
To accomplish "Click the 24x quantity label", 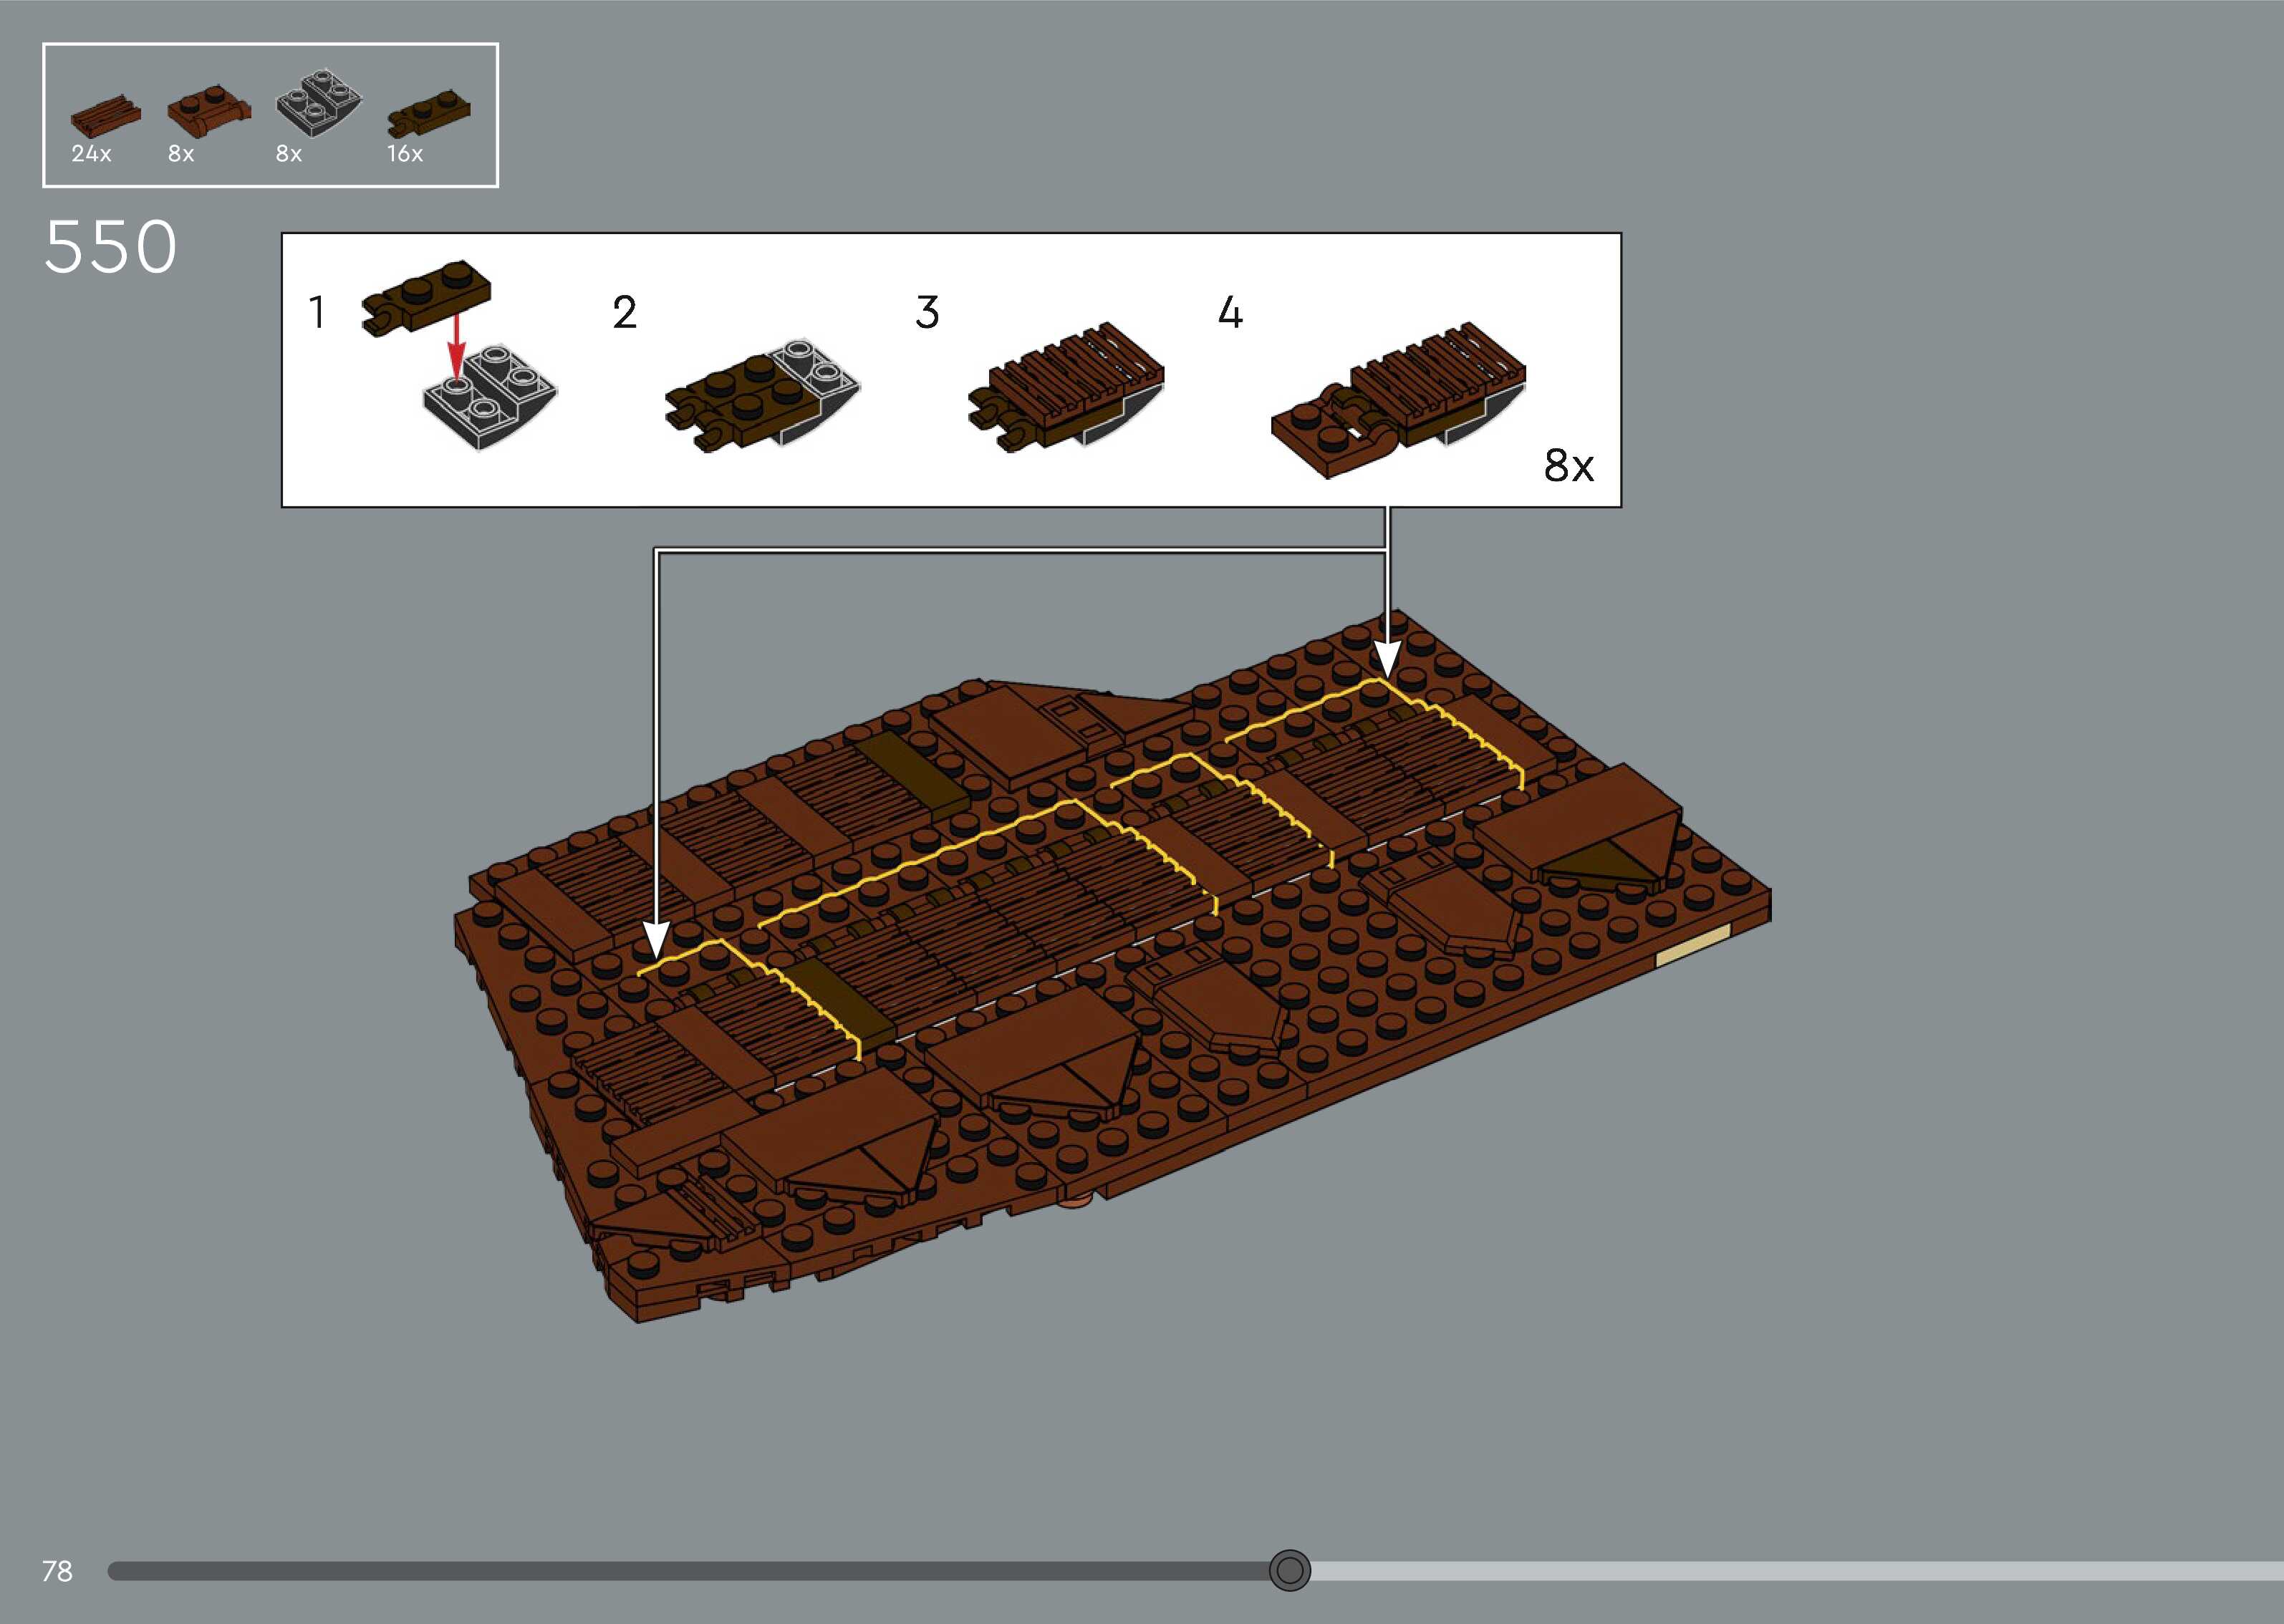I will click(91, 154).
